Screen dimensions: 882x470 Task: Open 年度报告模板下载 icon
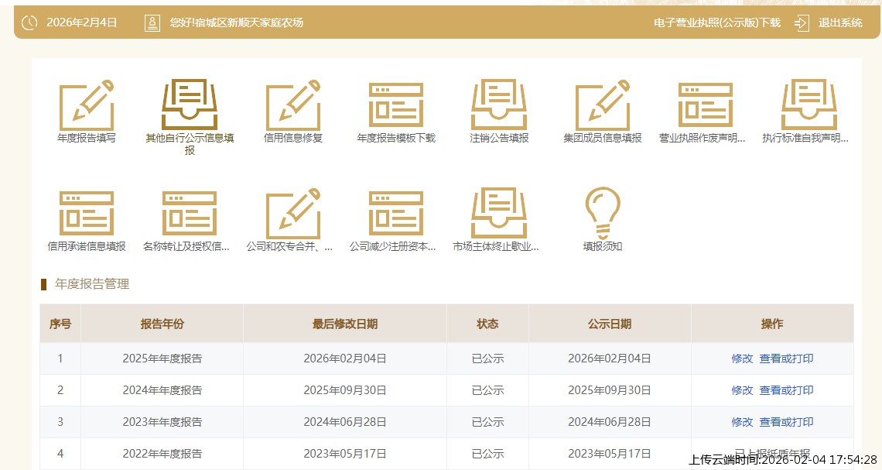click(x=396, y=105)
